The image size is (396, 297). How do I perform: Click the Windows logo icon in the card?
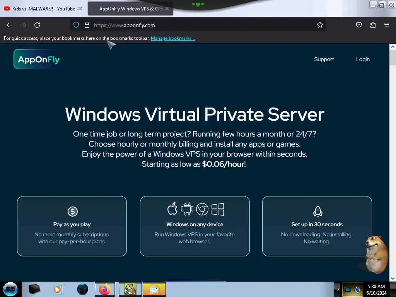(218, 209)
